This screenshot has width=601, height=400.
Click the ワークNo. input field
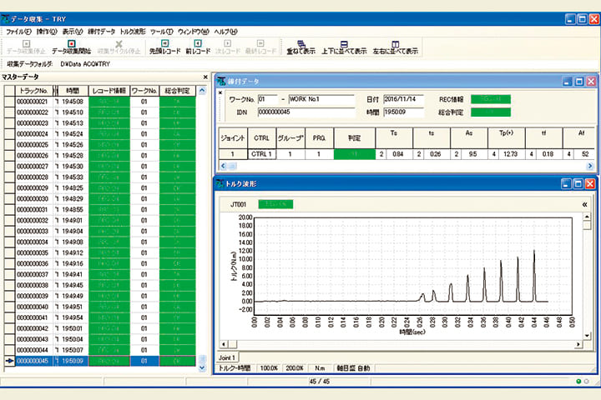[266, 98]
